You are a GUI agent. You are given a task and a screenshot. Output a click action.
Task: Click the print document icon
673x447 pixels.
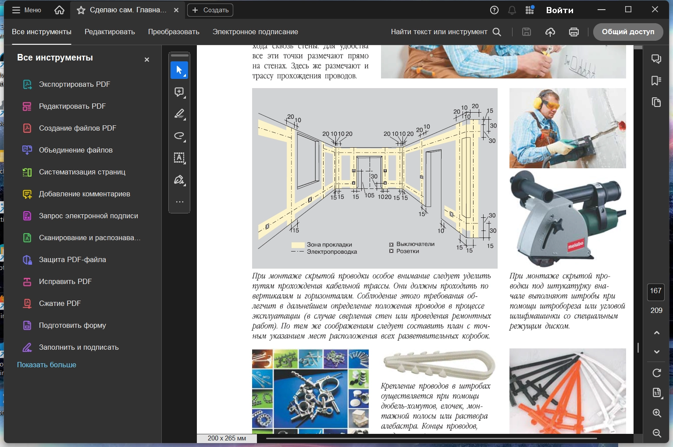pos(573,32)
